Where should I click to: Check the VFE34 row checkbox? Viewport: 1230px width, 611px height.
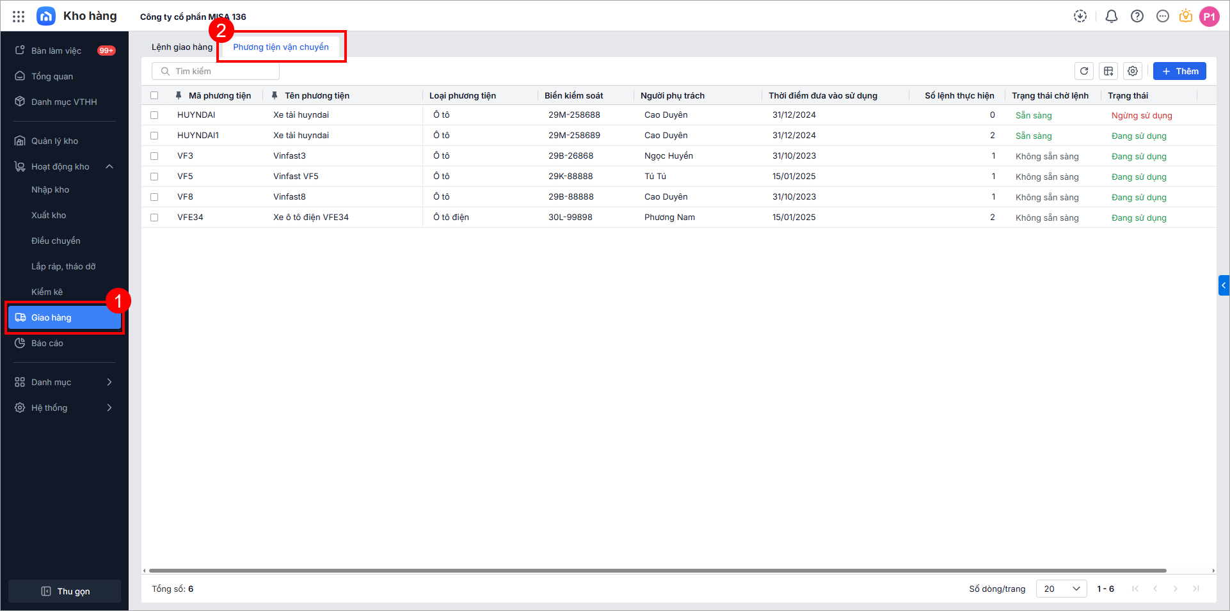[154, 218]
